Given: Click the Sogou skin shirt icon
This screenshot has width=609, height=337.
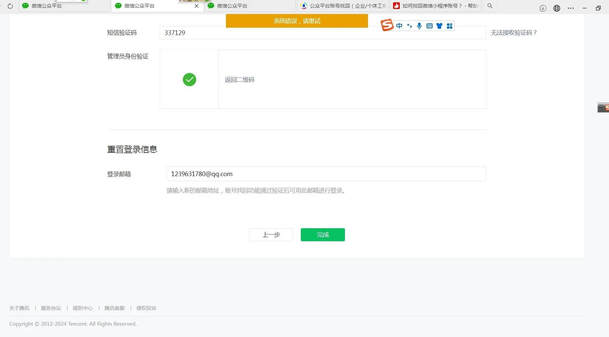Looking at the screenshot, I should tap(439, 26).
